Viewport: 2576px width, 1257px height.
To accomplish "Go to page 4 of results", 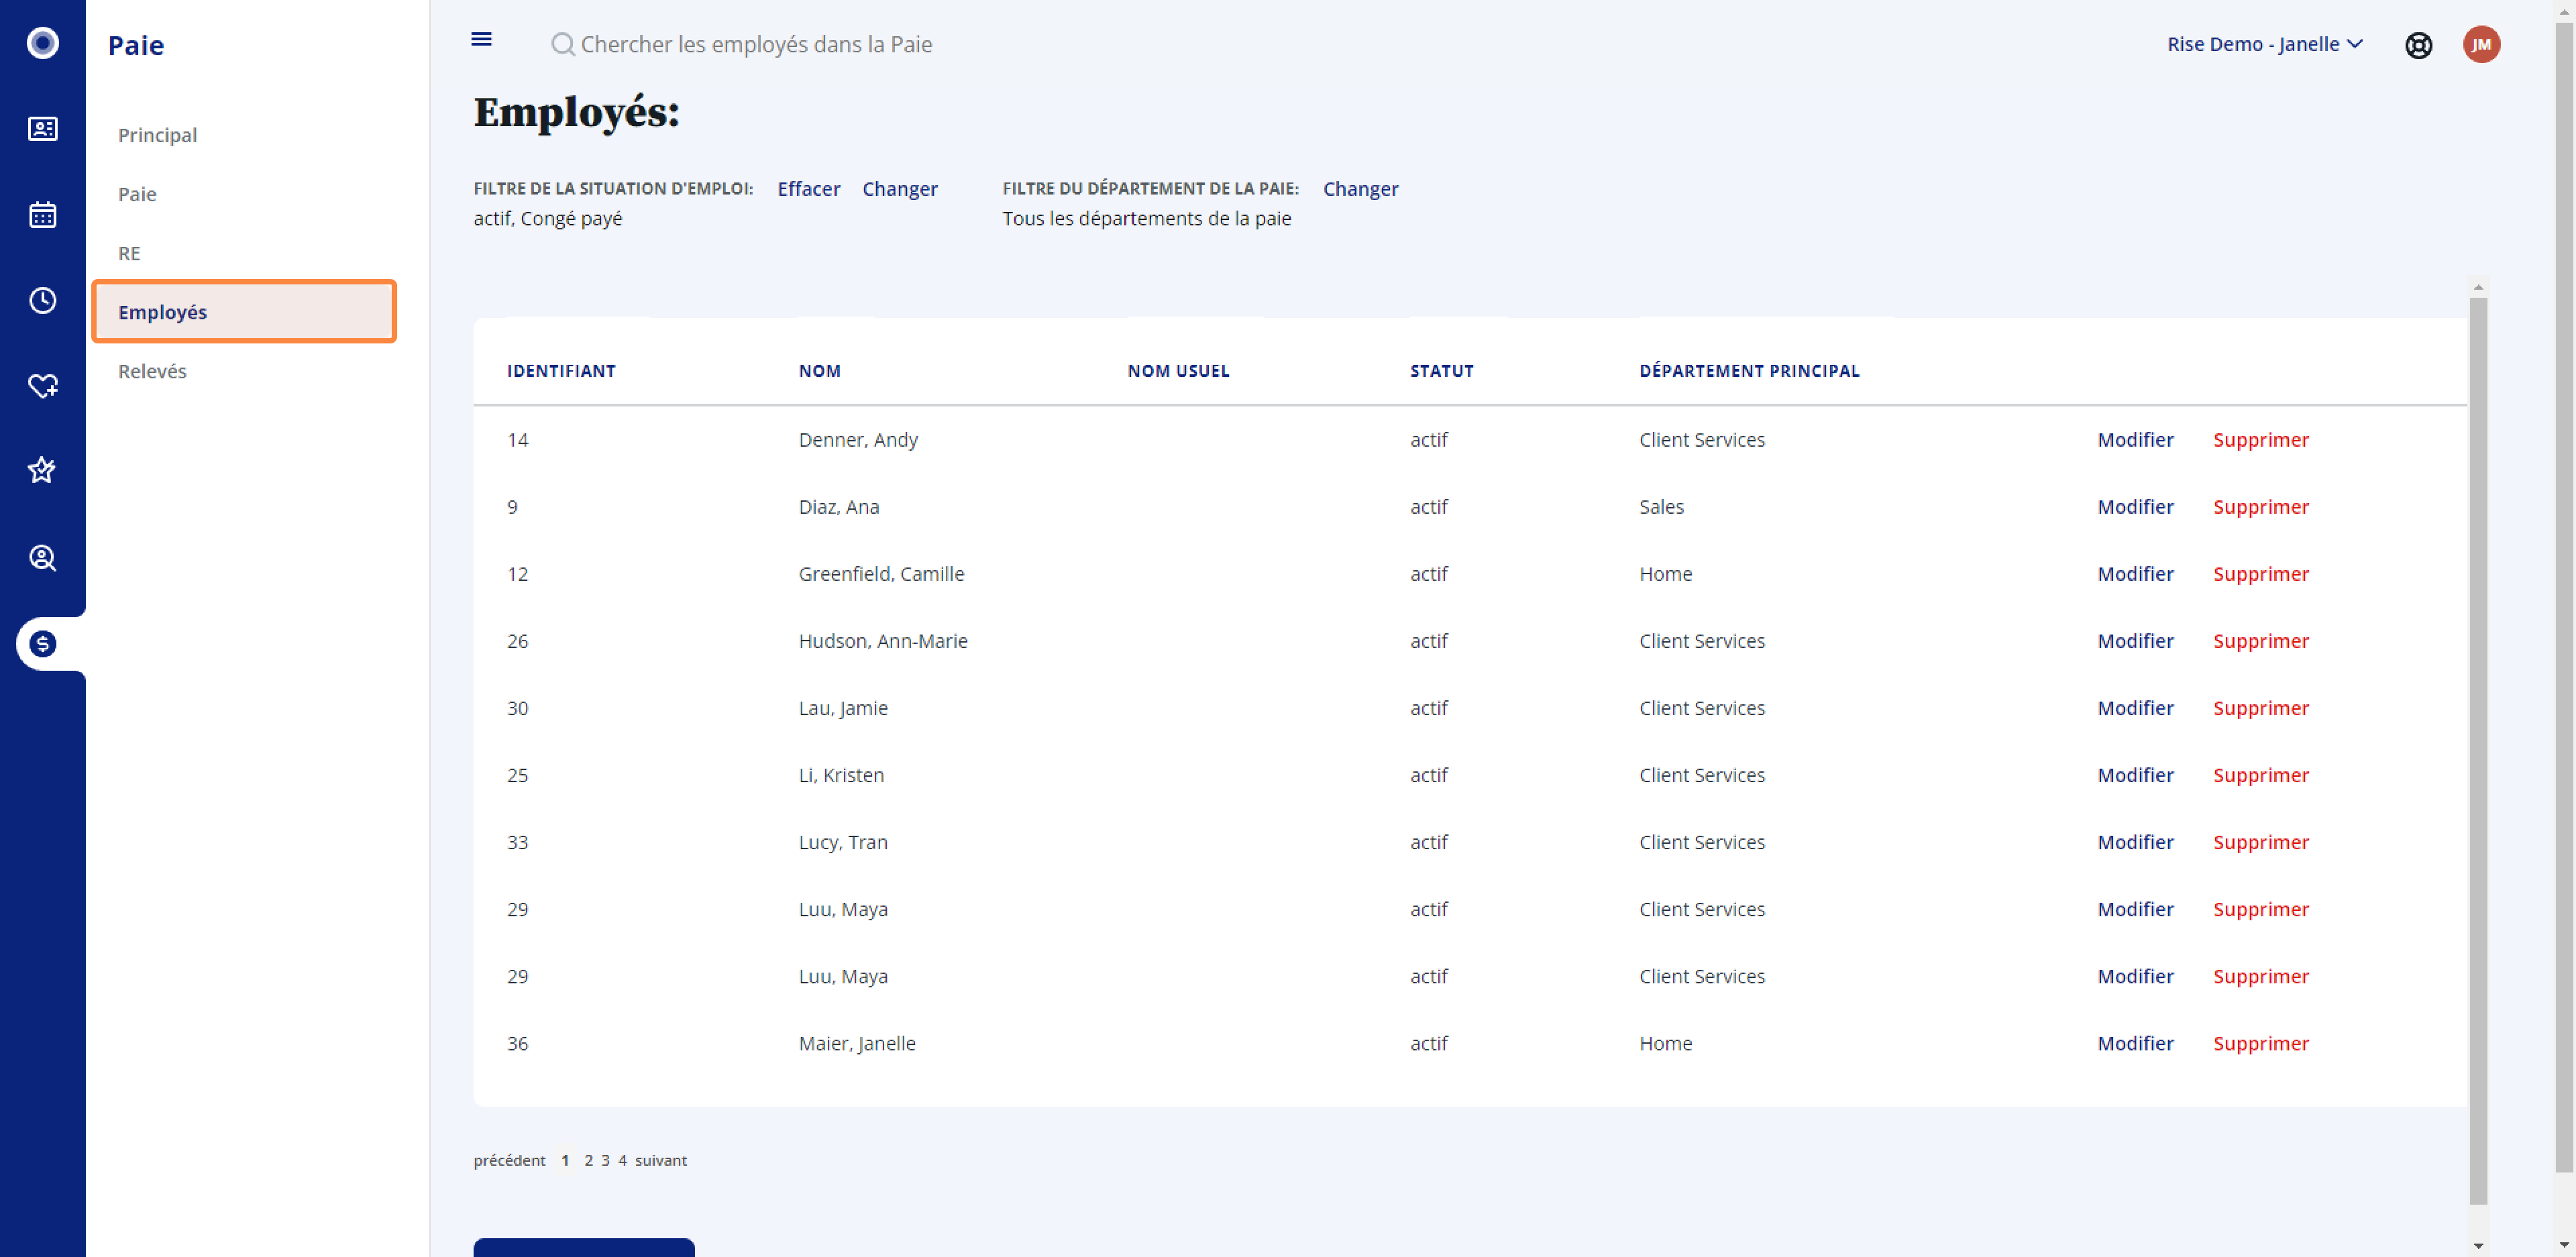I will pyautogui.click(x=622, y=1160).
